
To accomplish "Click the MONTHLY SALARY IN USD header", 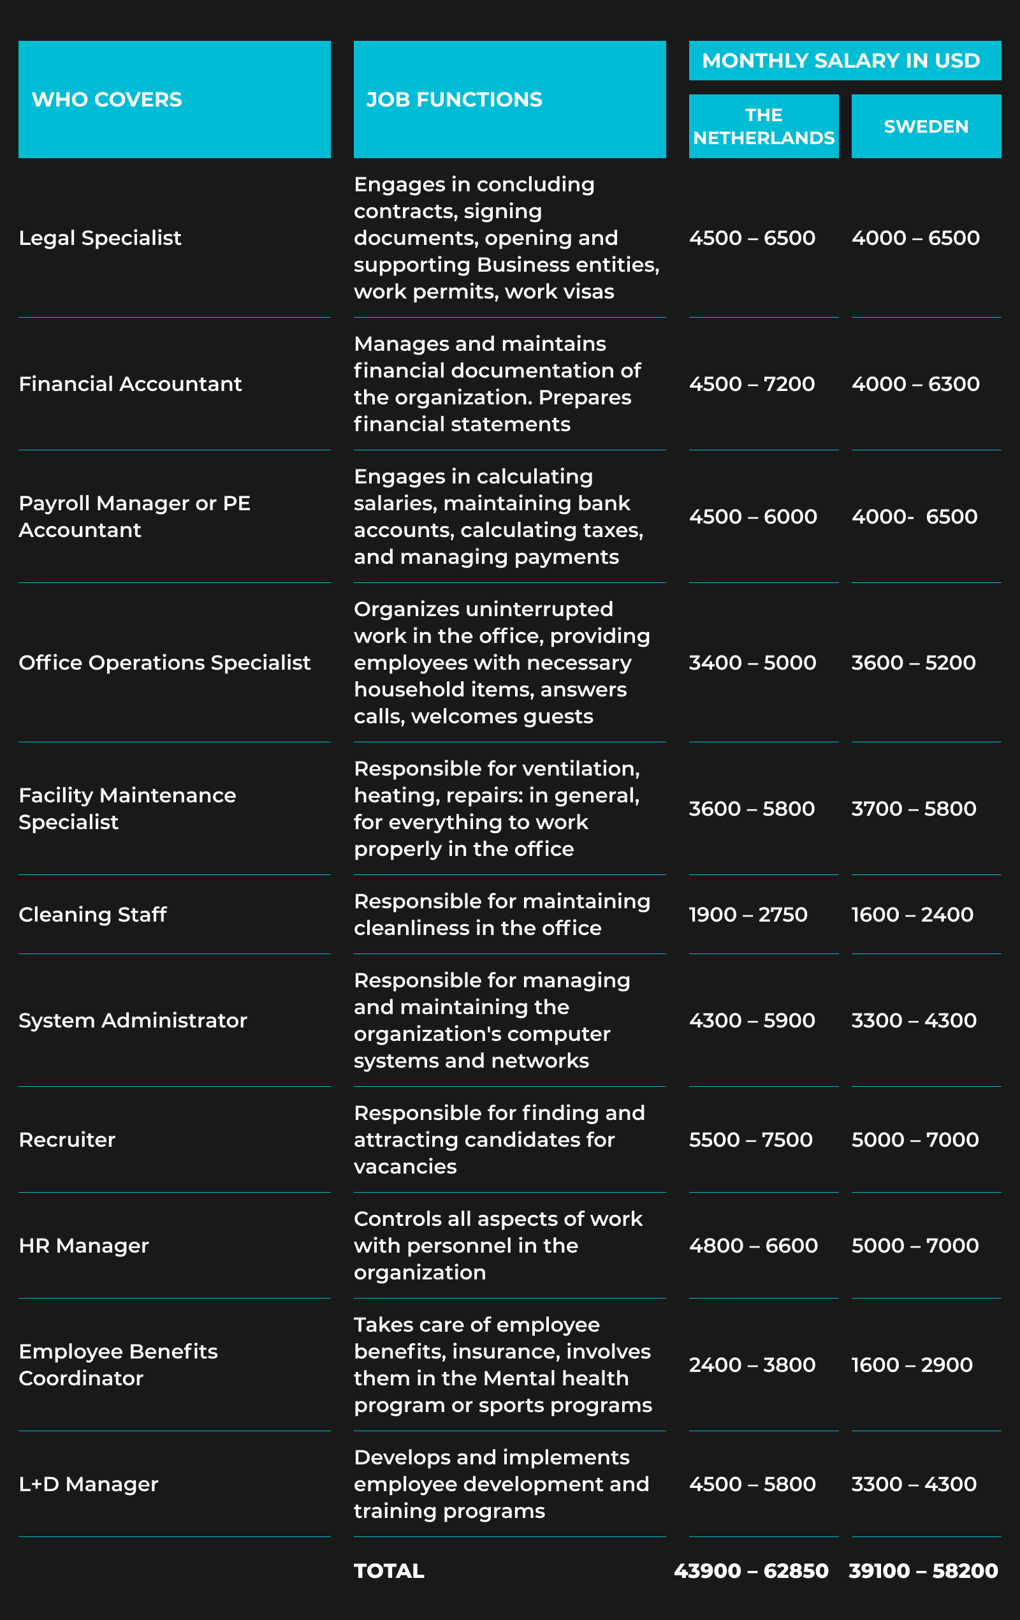I will (x=845, y=61).
